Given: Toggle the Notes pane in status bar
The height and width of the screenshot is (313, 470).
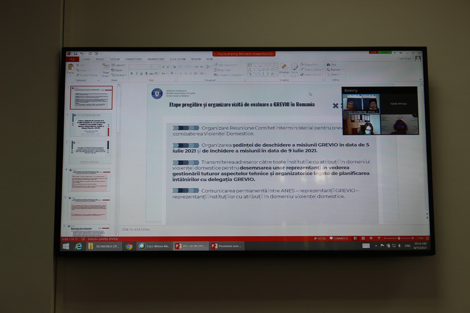Looking at the screenshot, I should (x=320, y=238).
